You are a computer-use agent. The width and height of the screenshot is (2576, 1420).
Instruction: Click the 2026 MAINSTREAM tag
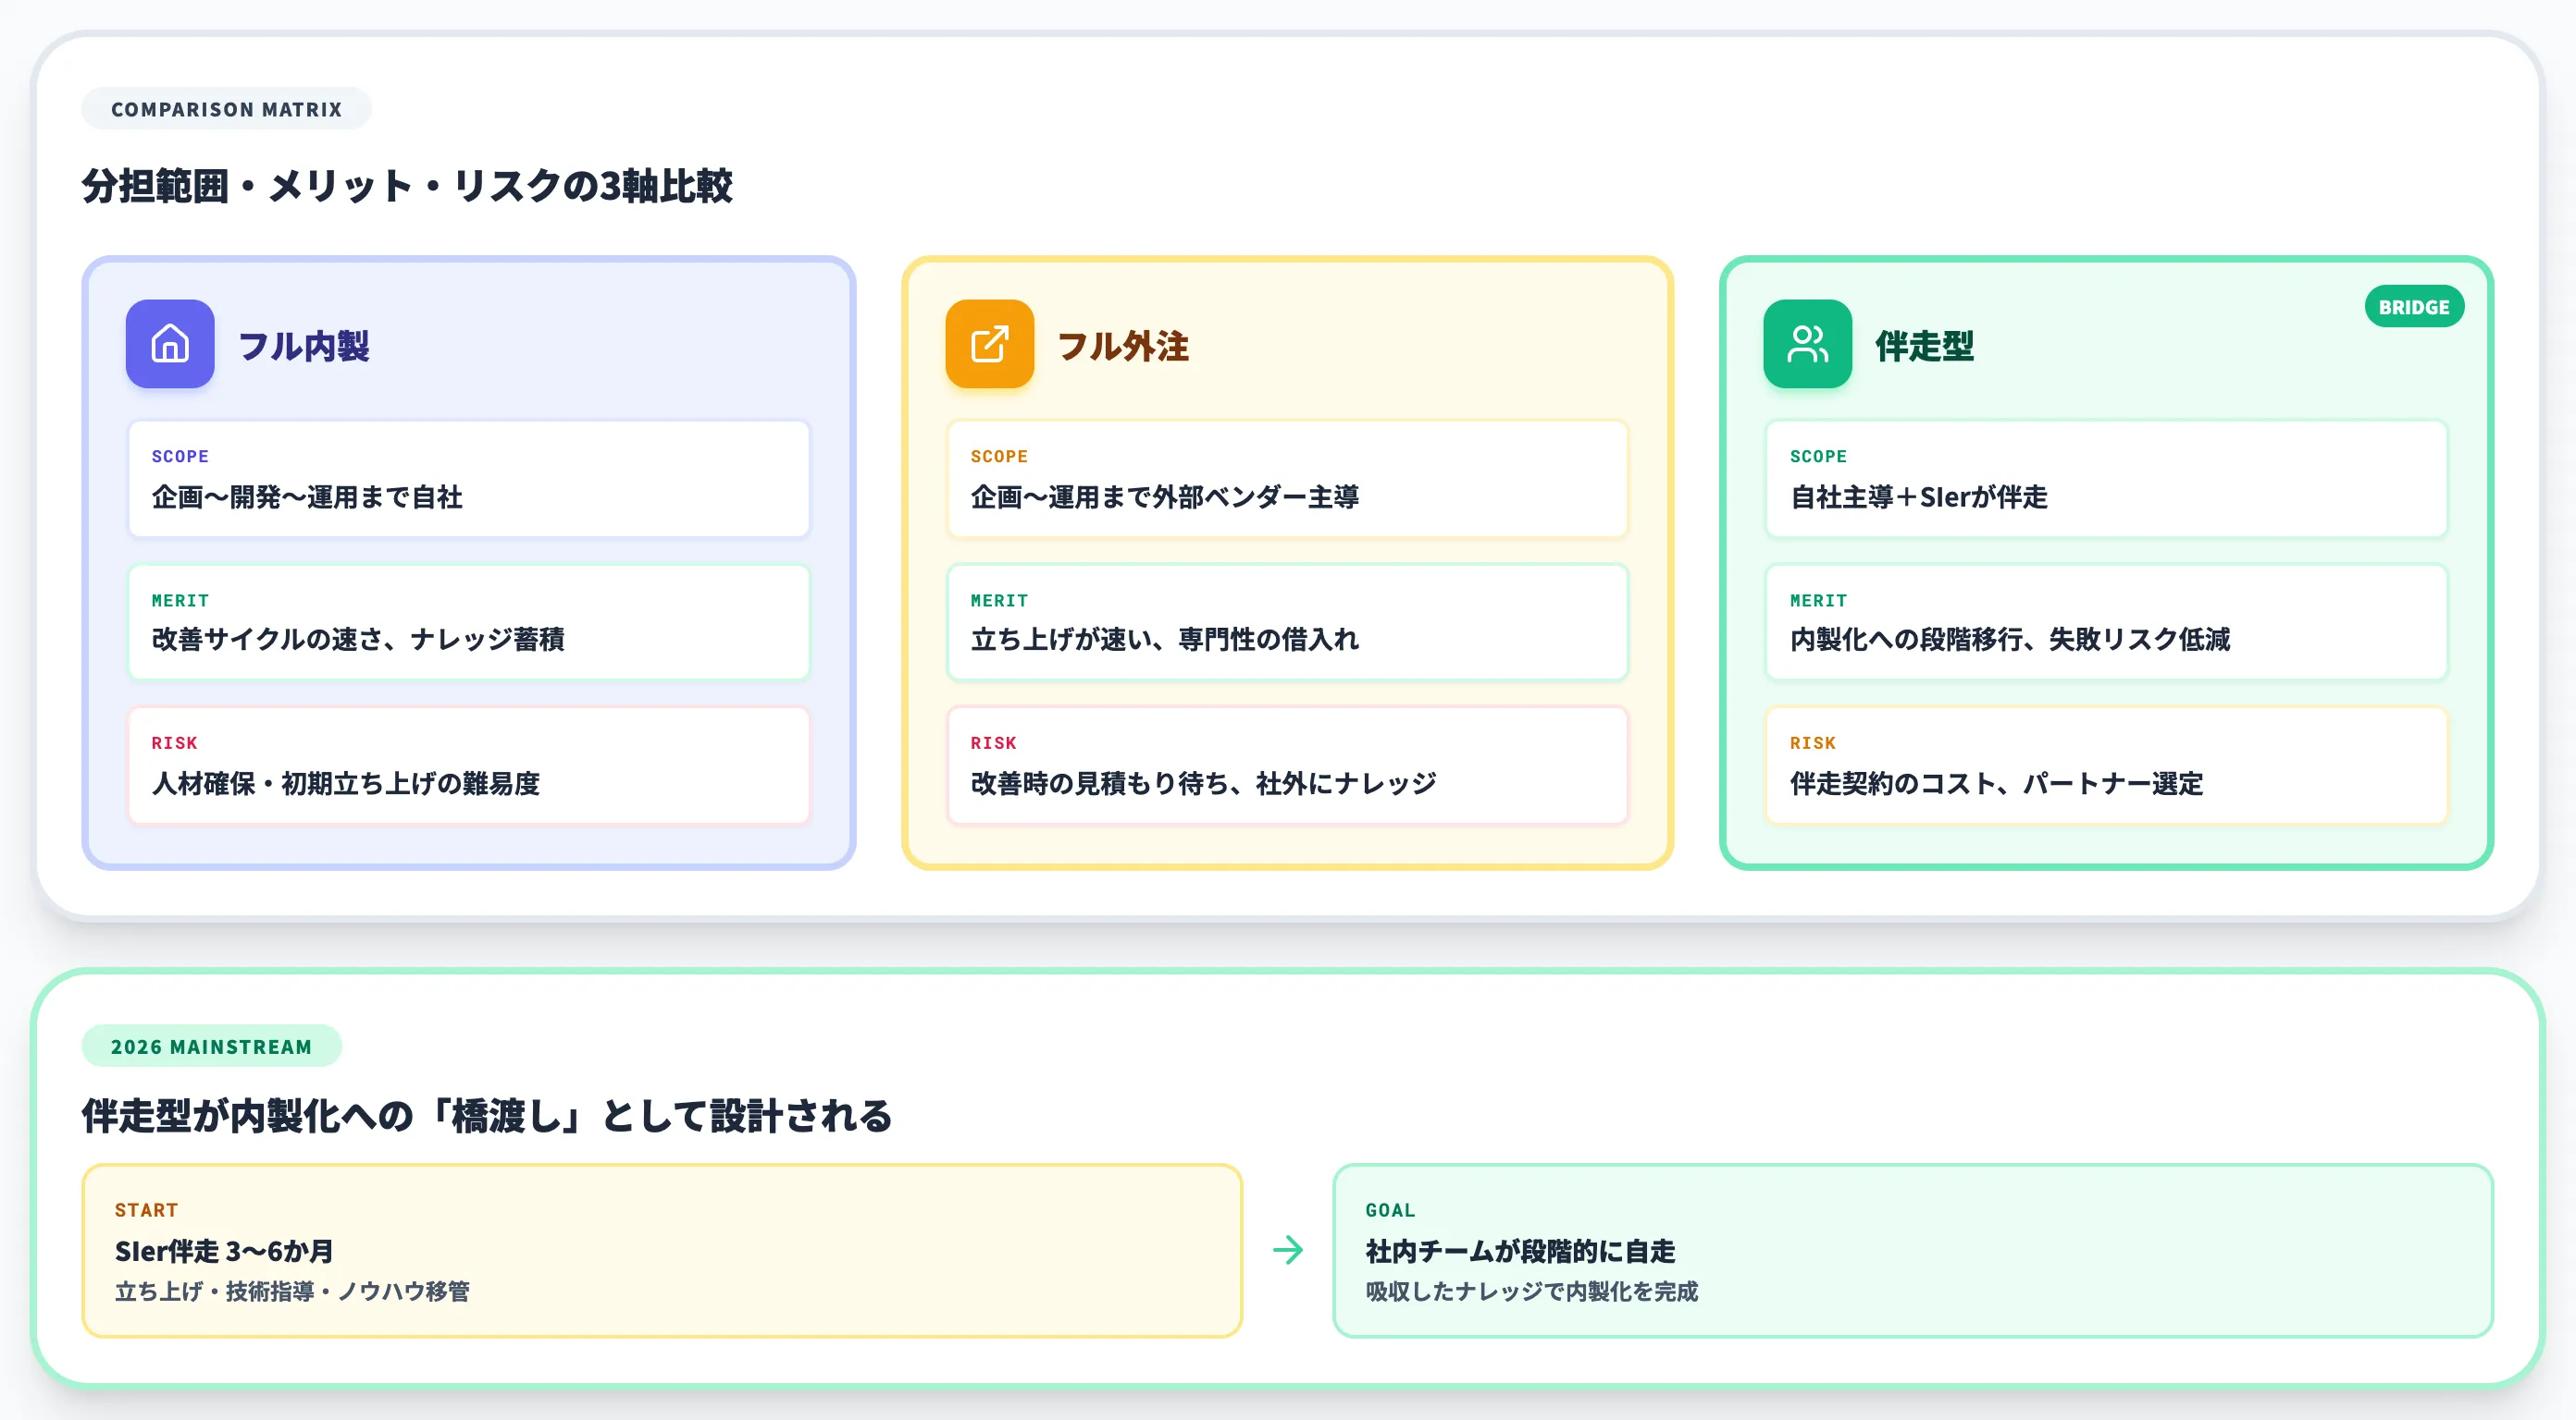(211, 1047)
